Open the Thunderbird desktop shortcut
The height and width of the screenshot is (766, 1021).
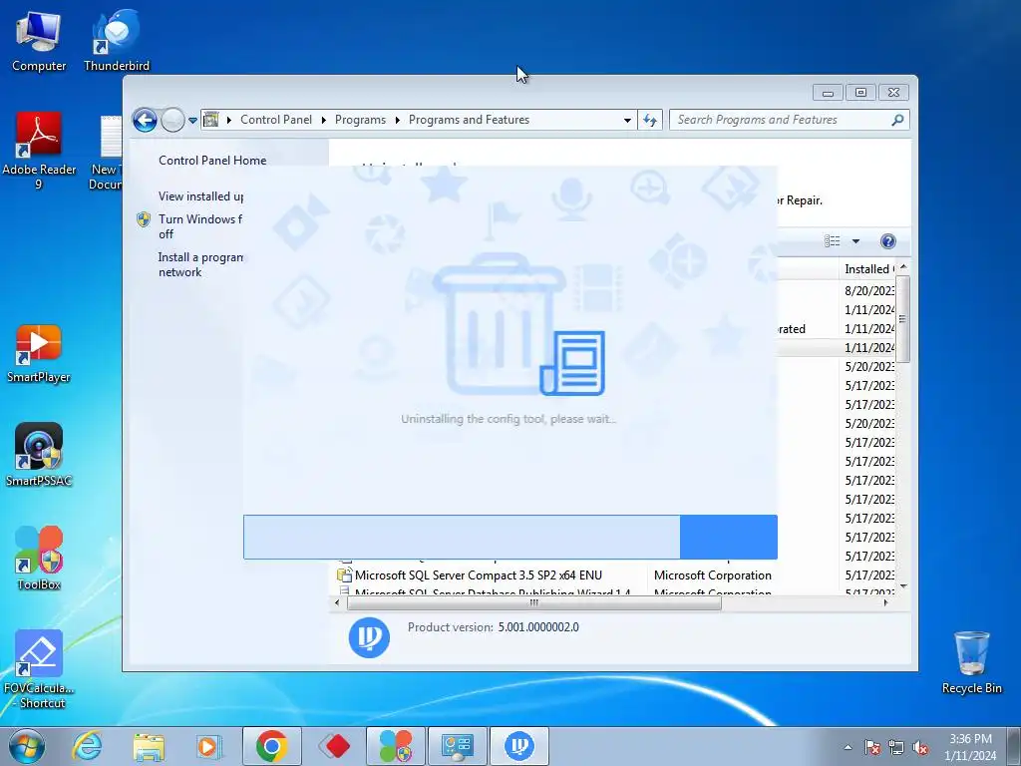click(117, 42)
